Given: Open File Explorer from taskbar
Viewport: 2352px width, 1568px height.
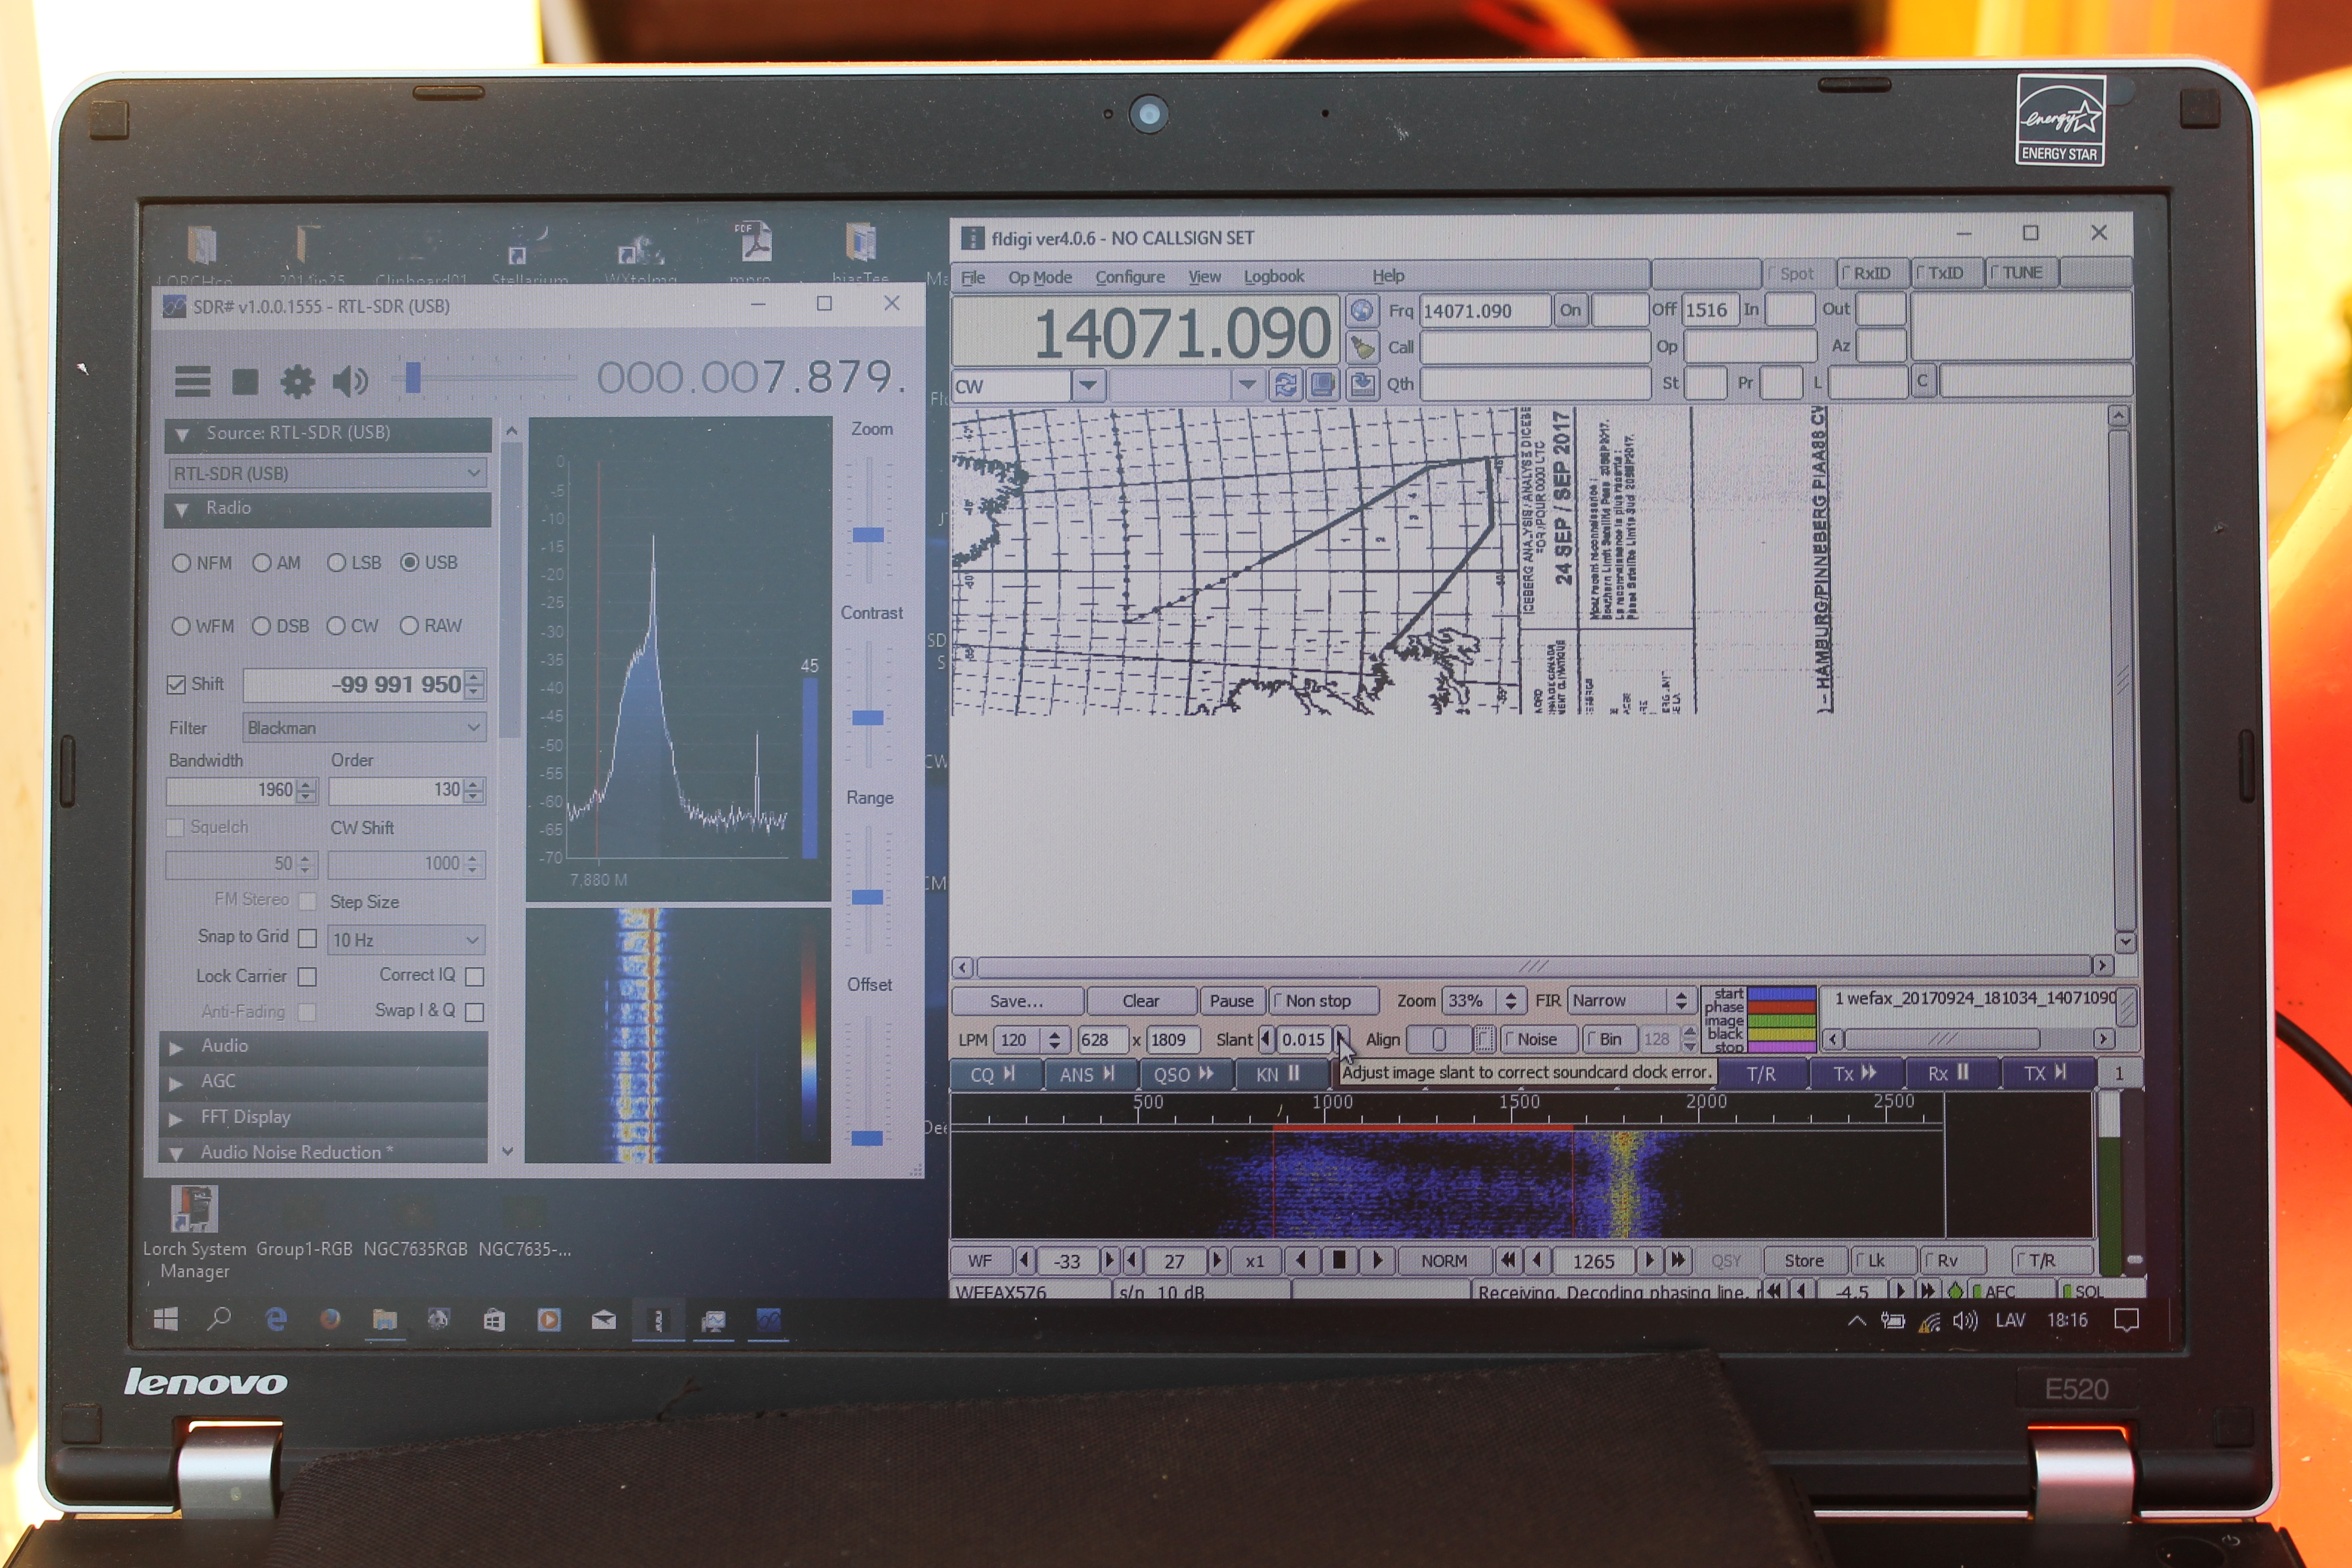Looking at the screenshot, I should pos(385,1320).
